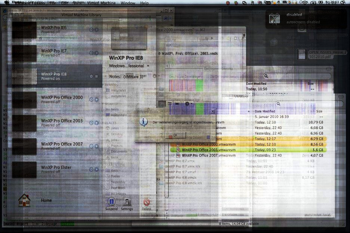The height and width of the screenshot is (233, 350).
Task: Select the WinXP Pro IE8.vmdk file
Action: [181, 178]
